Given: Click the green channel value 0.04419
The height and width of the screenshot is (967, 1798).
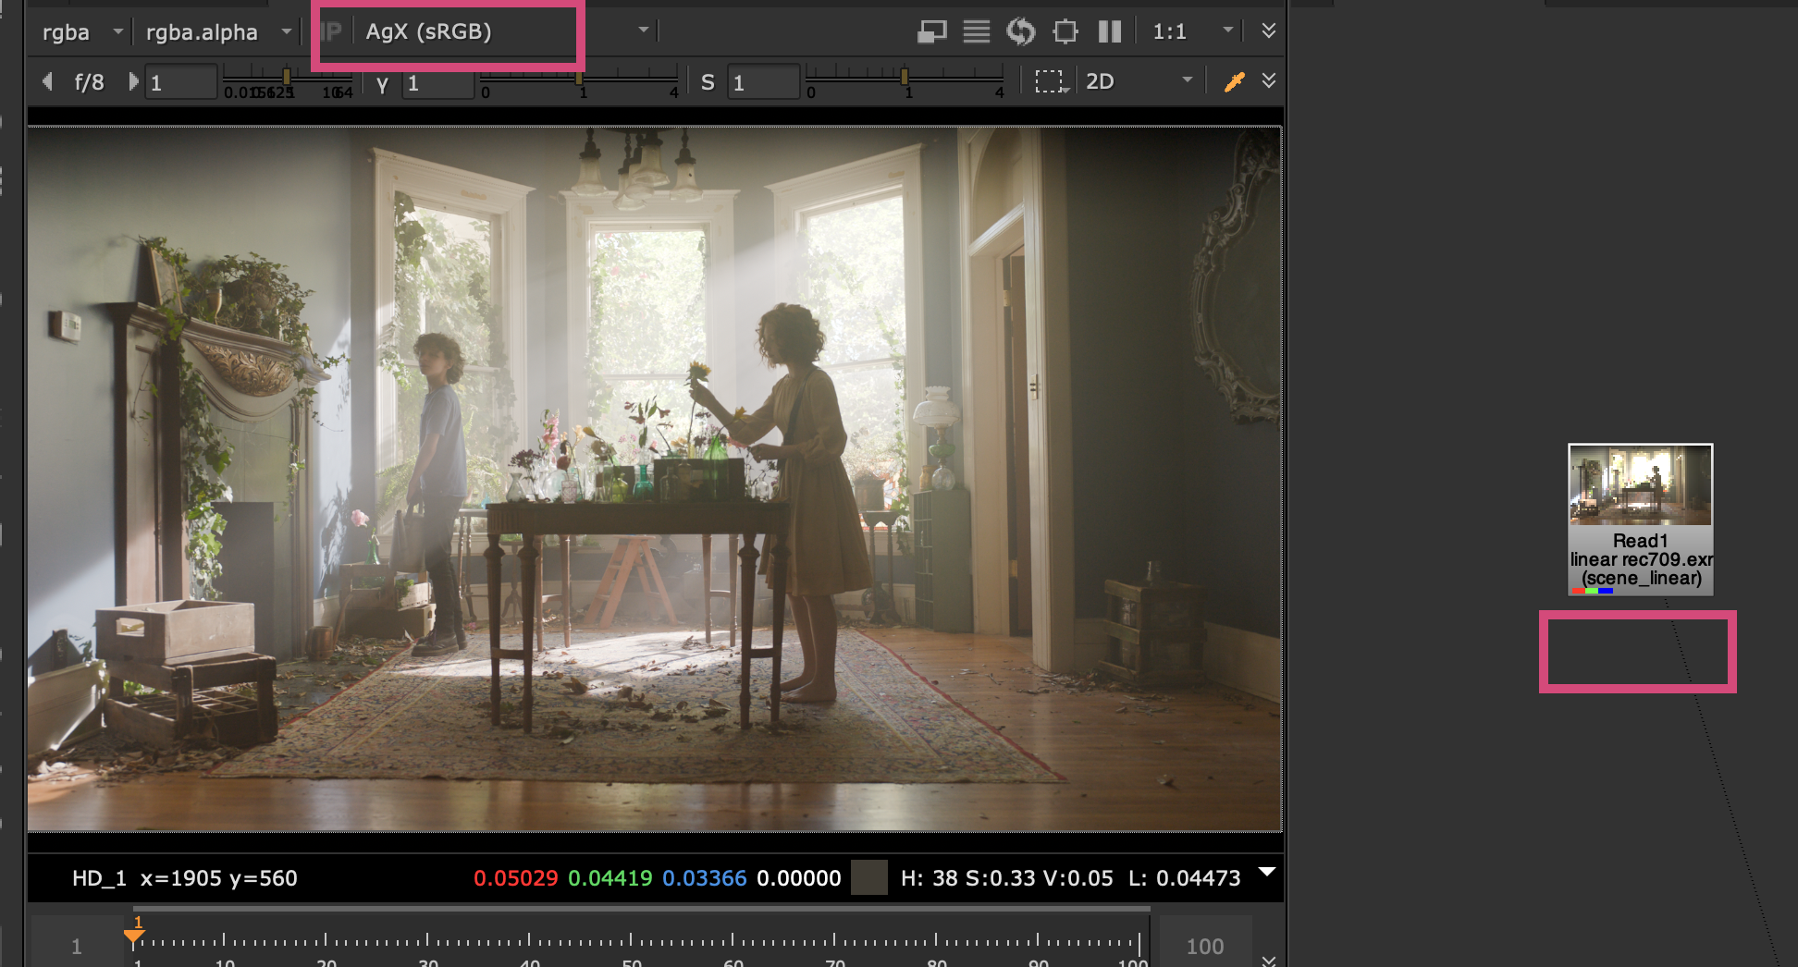Looking at the screenshot, I should [610, 878].
